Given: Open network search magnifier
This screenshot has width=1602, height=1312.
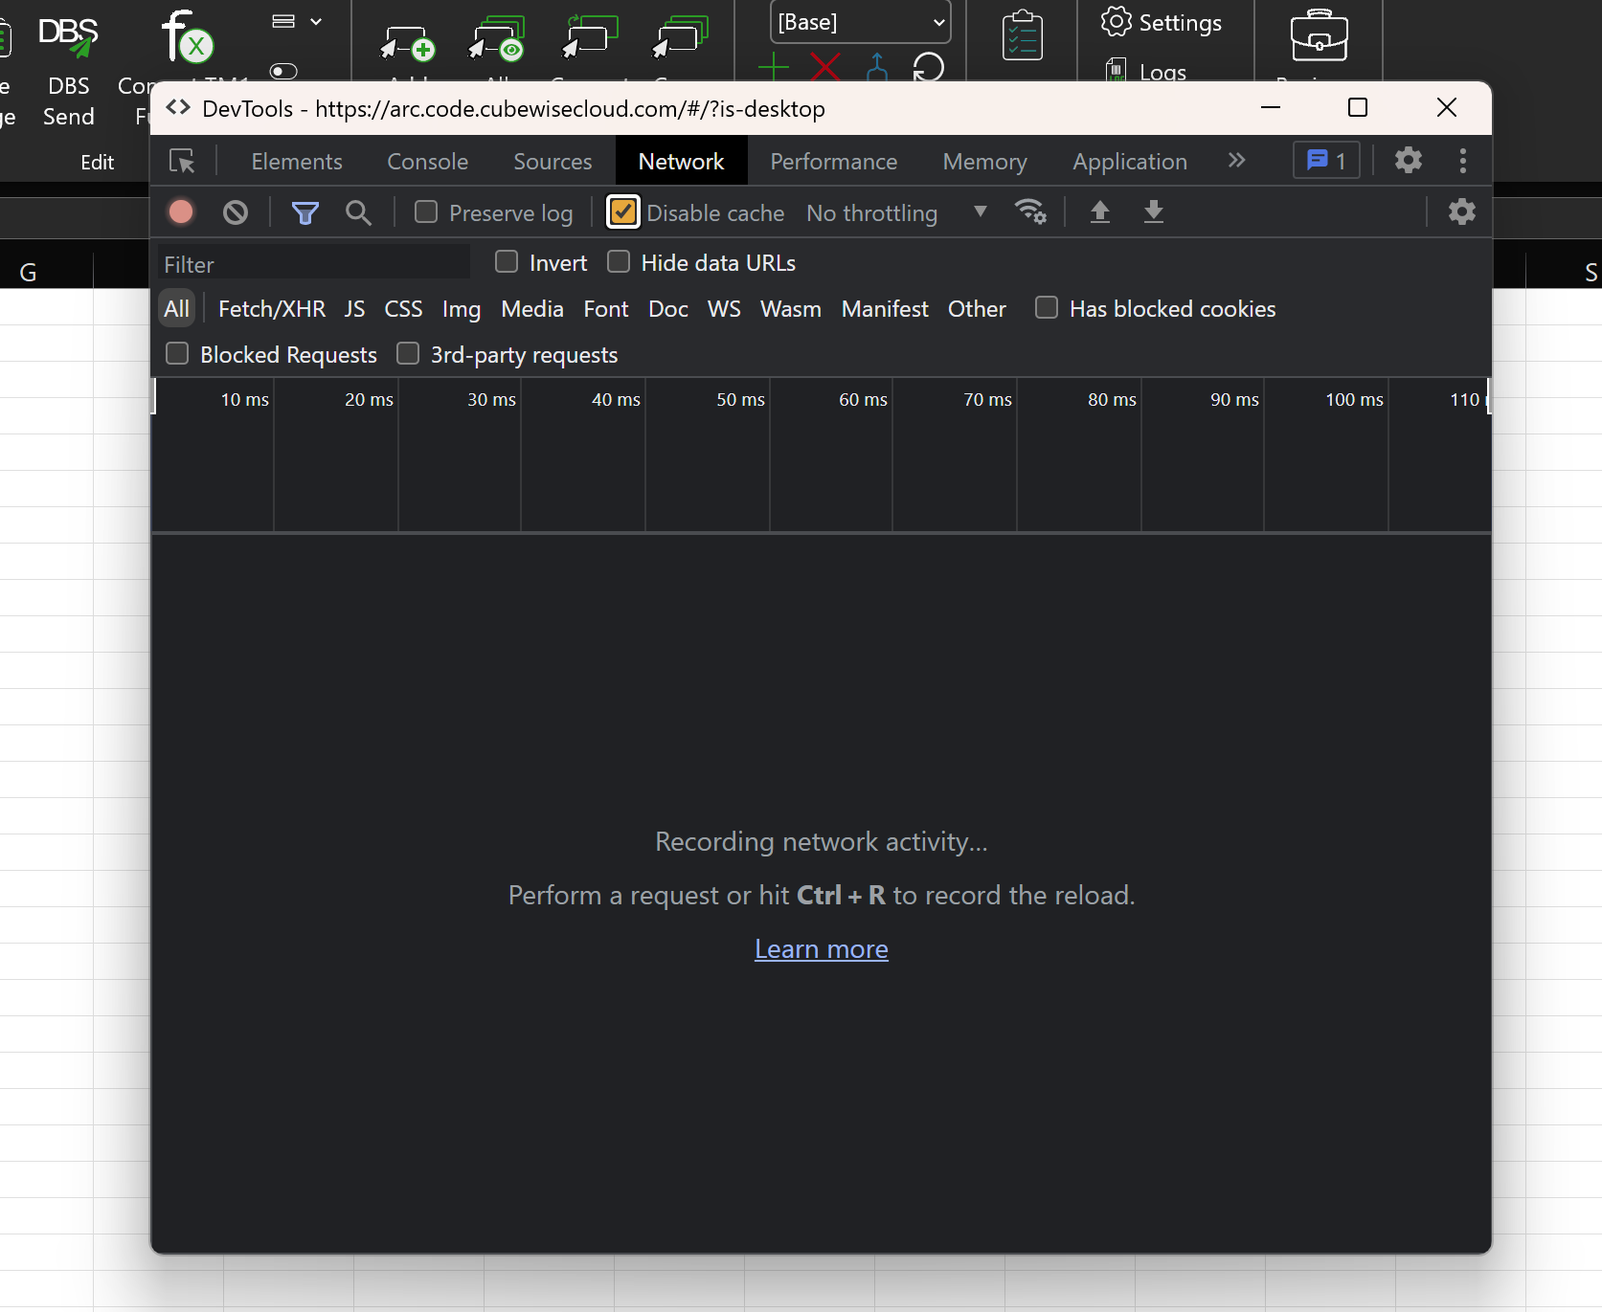Looking at the screenshot, I should (x=359, y=212).
